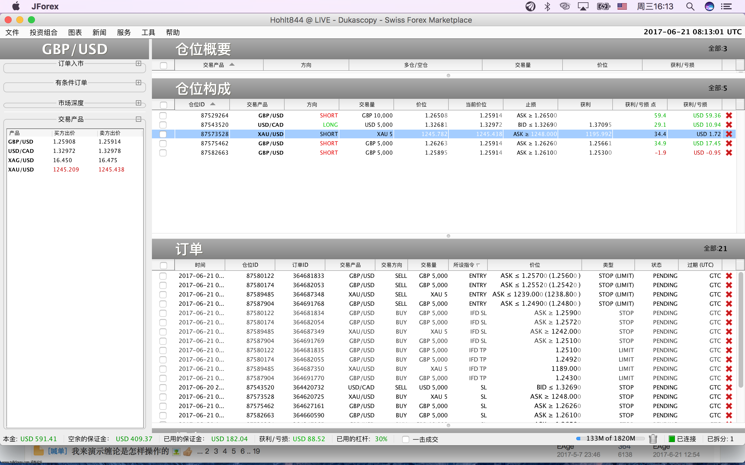The height and width of the screenshot is (465, 745).
Task: Click the battery status icon
Action: point(603,6)
